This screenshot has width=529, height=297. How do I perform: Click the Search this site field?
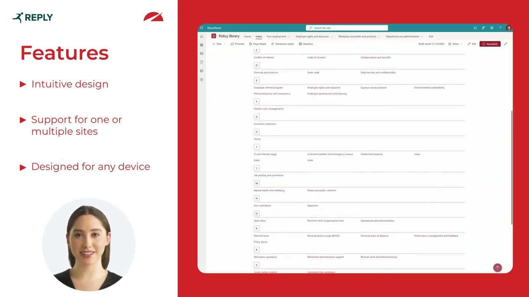[x=347, y=28]
